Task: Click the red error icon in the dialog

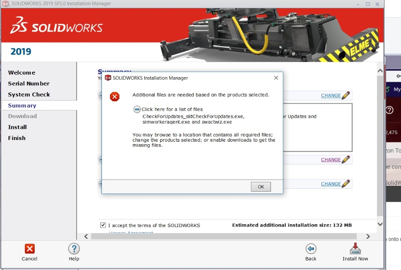Action: [x=114, y=97]
